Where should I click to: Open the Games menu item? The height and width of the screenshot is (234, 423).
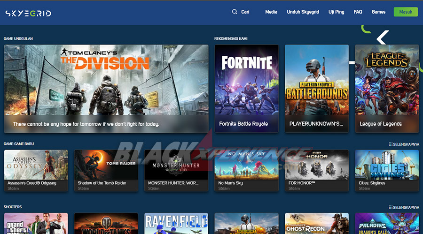(378, 12)
